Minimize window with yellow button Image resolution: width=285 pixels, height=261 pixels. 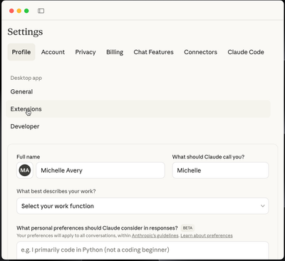[x=19, y=11]
